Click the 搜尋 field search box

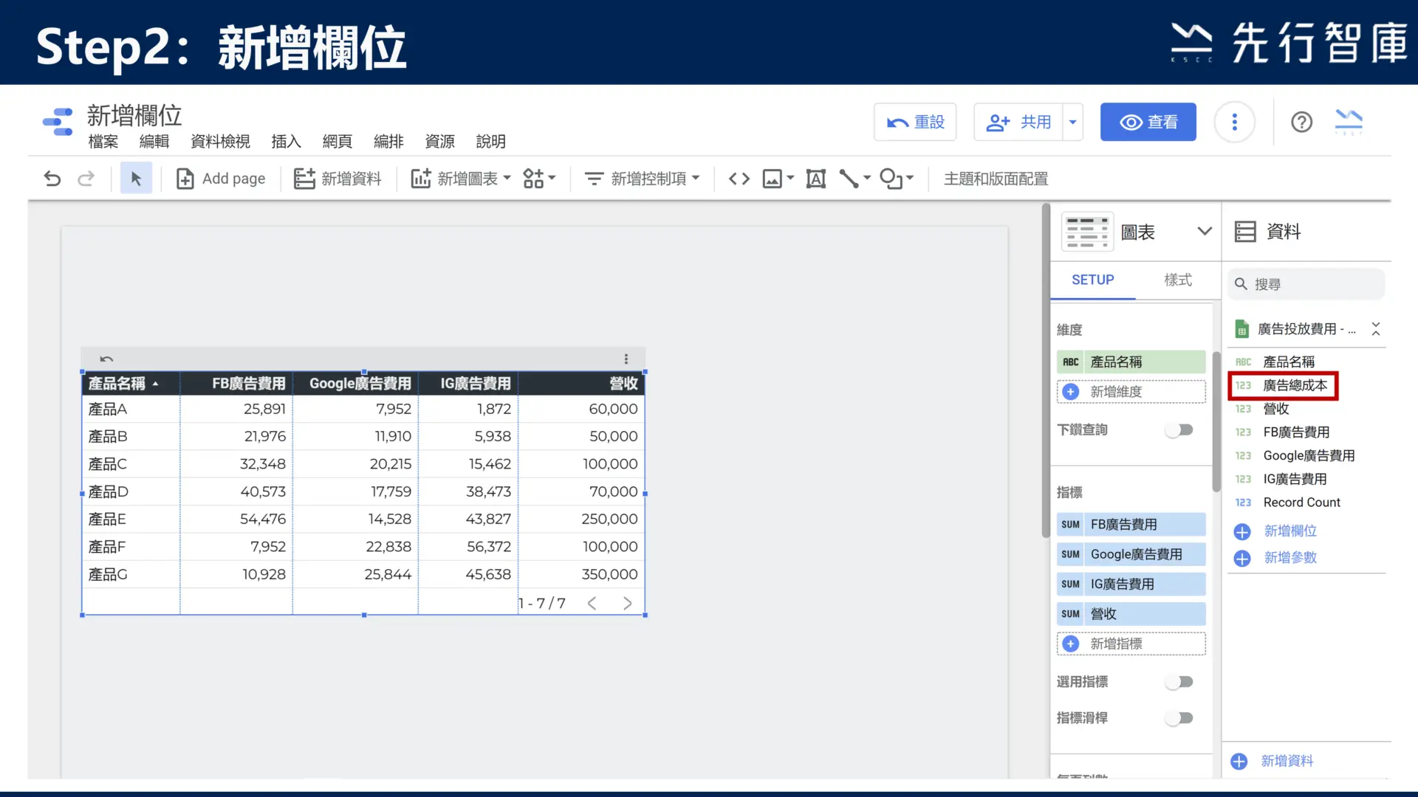coord(1306,284)
